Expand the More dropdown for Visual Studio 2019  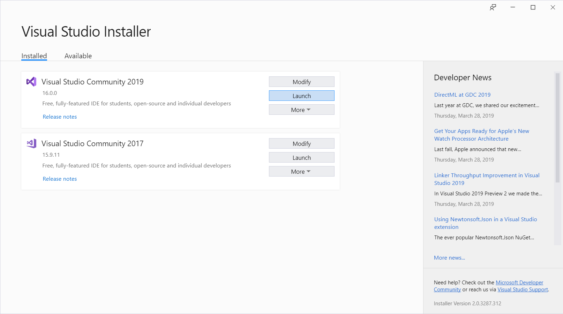(x=301, y=110)
